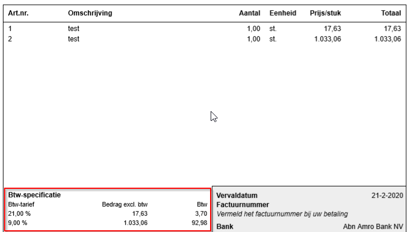
Task: Click the 21,00 % tax rate row
Action: (107, 214)
